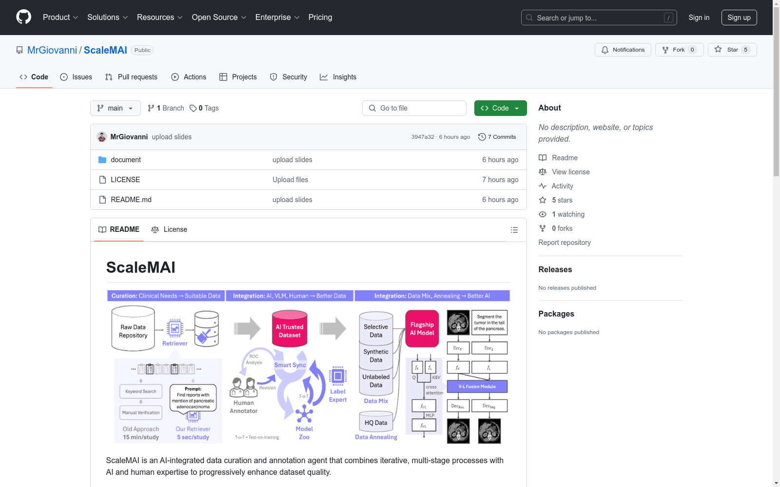Expand the Open Source menu

point(219,18)
